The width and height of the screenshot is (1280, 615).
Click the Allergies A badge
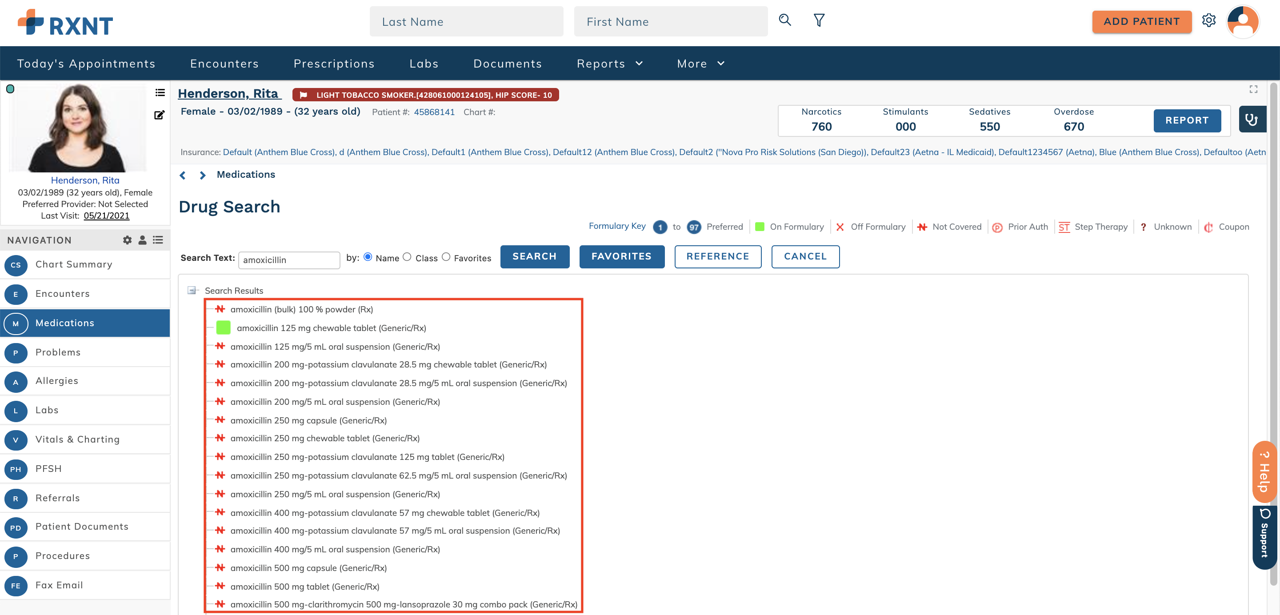point(16,382)
